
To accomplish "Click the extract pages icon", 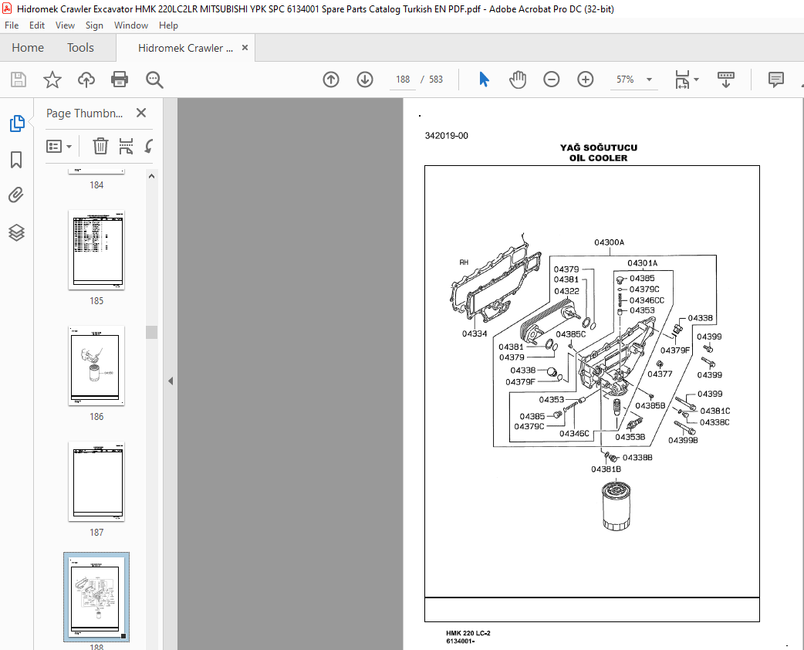I will pos(126,146).
